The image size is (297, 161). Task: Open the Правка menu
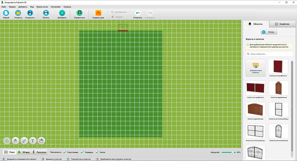pyautogui.click(x=12, y=7)
